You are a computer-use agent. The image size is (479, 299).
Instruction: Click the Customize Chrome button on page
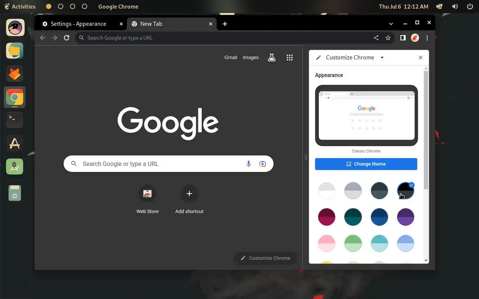coord(265,258)
